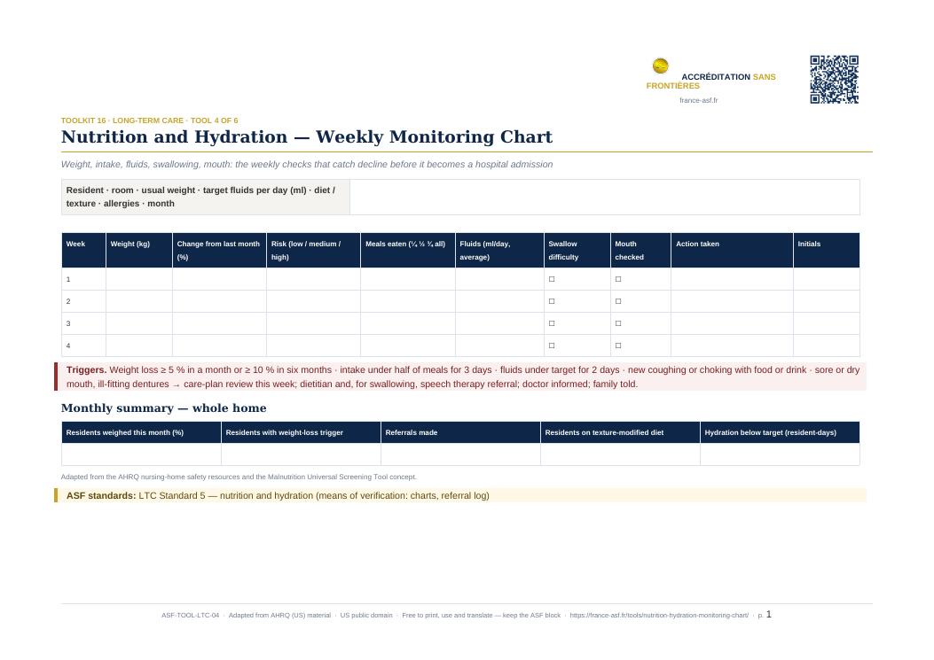Click the 'Residents on texture-modified diet' header

click(x=620, y=432)
